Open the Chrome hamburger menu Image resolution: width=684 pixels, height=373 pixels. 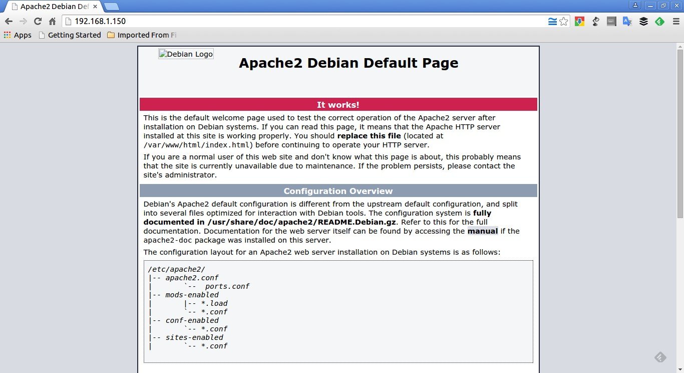(675, 21)
